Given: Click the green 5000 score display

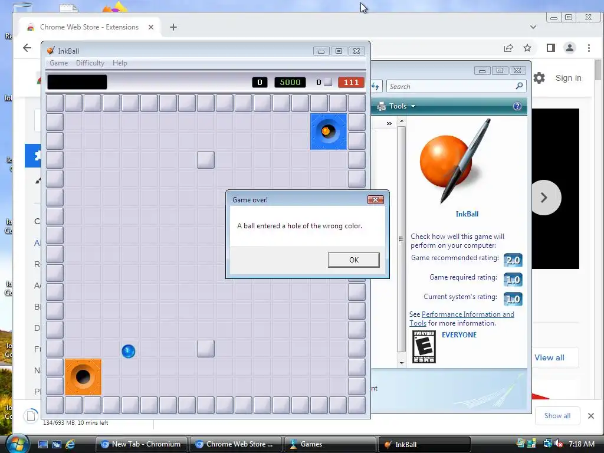Looking at the screenshot, I should 290,82.
